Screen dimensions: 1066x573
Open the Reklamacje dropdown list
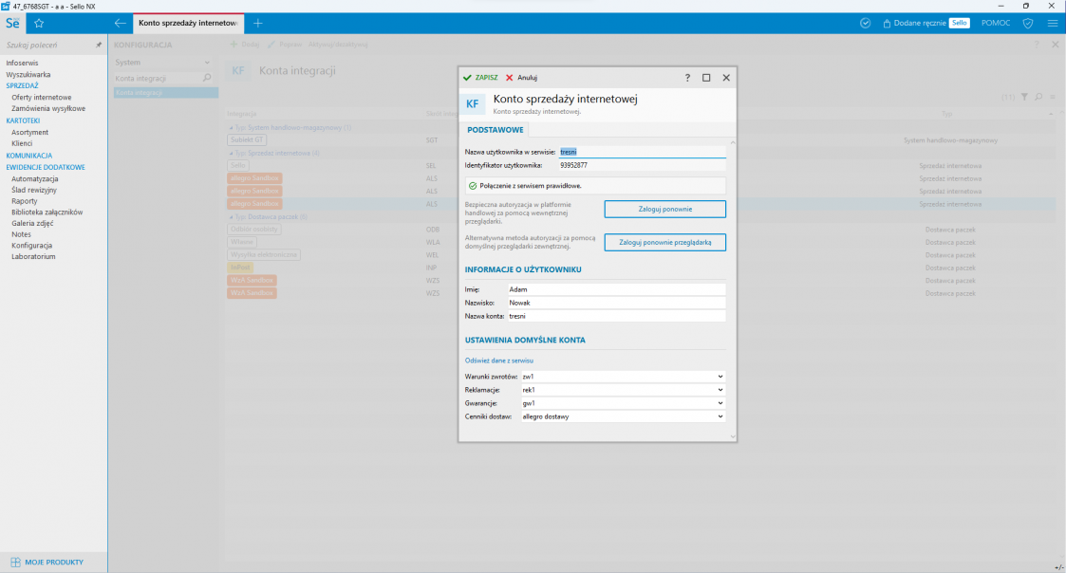coord(720,390)
